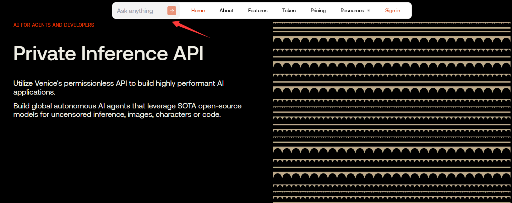This screenshot has height=203, width=512.
Task: Expand the Resources dropdown menu
Action: 355,11
